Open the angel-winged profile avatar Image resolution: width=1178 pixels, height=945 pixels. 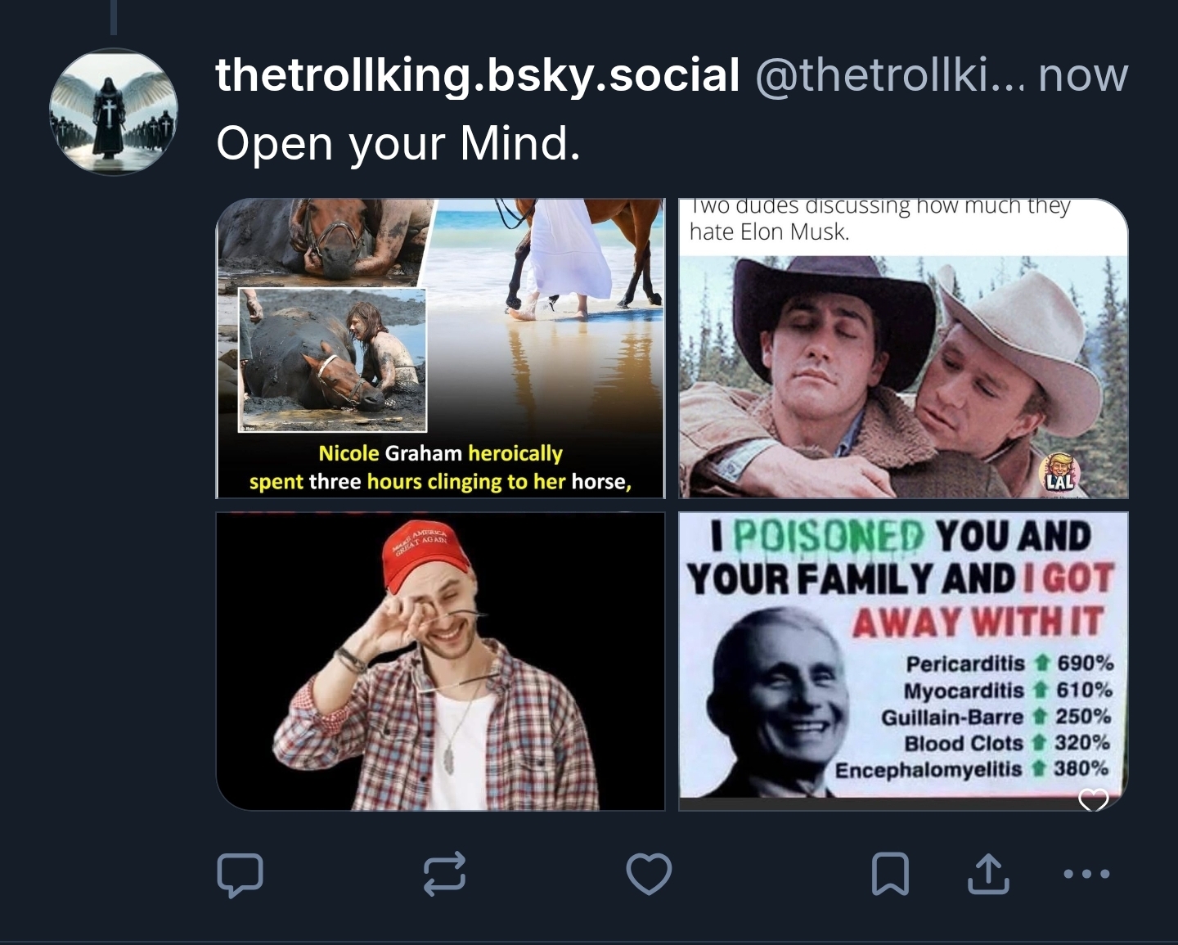pos(114,111)
